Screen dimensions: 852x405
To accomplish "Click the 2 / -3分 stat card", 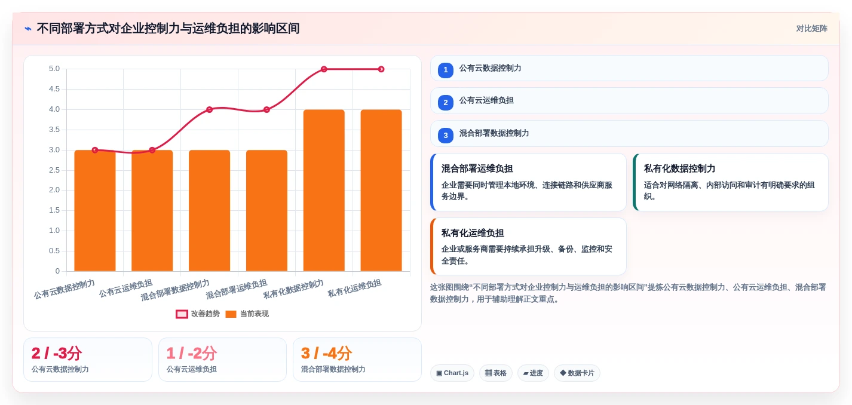I will (88, 360).
